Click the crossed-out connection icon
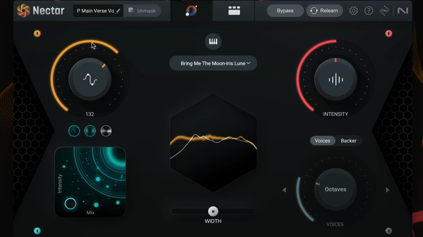Viewport: 423px width, 237px height. pos(384,11)
